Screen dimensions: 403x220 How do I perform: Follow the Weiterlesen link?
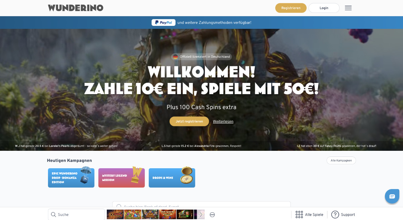click(223, 121)
